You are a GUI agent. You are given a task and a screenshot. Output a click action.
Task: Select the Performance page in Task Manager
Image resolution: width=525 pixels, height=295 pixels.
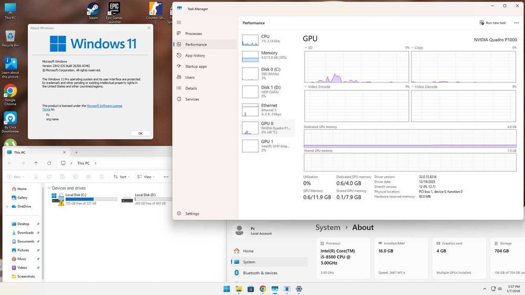coord(205,45)
